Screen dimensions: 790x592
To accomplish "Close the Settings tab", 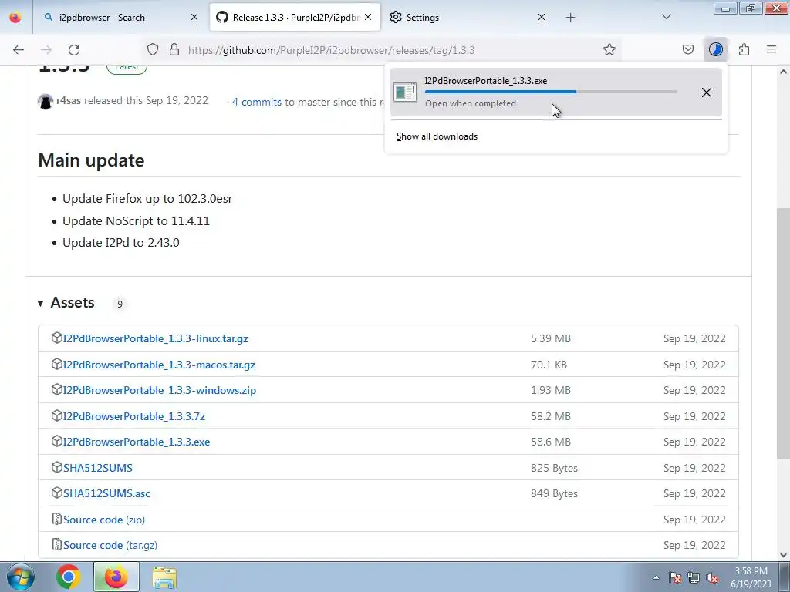I will point(542,17).
